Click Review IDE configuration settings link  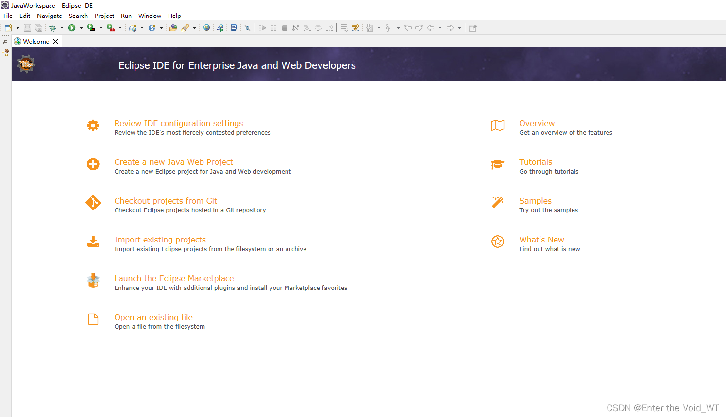[179, 123]
